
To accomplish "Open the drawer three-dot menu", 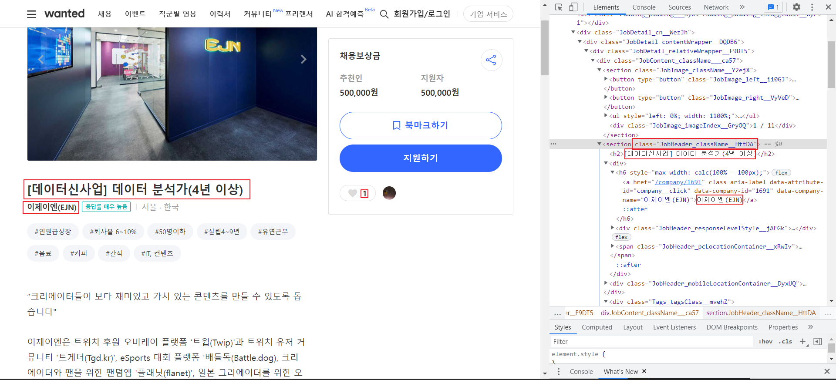I will 559,371.
